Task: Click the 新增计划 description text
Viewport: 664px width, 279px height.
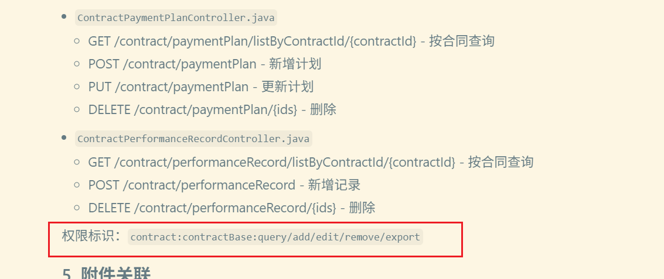Action: click(295, 64)
